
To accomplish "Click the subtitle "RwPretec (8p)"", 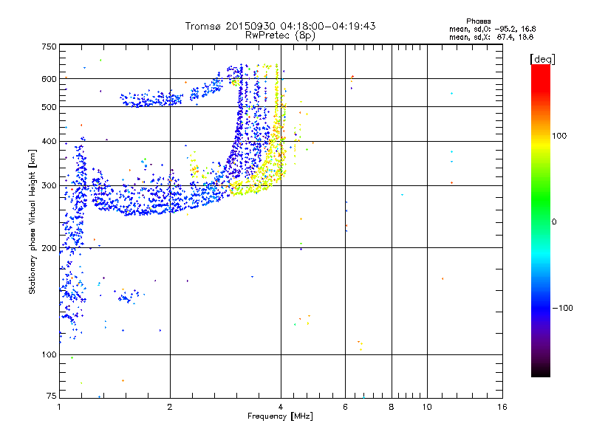I will [x=280, y=35].
